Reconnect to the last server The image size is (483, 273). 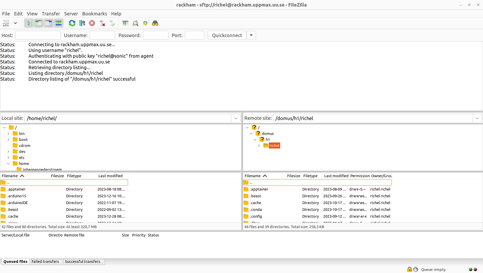coord(112,23)
